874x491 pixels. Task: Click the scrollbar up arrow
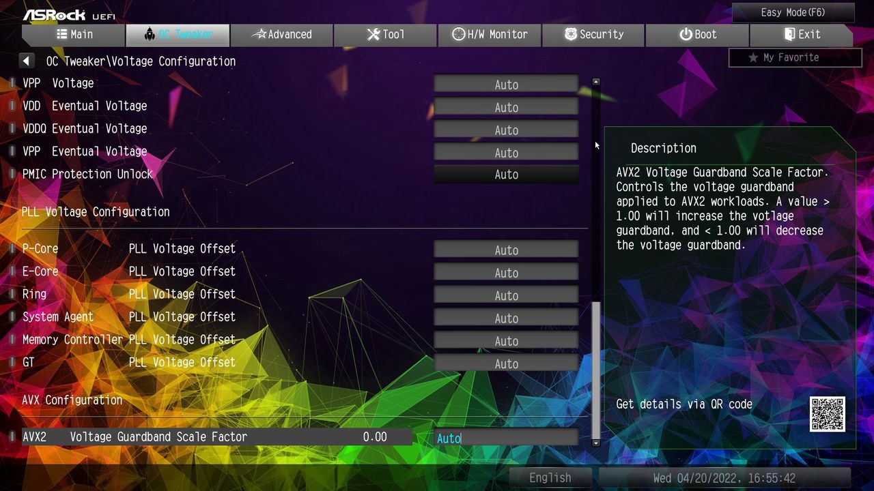[x=596, y=82]
